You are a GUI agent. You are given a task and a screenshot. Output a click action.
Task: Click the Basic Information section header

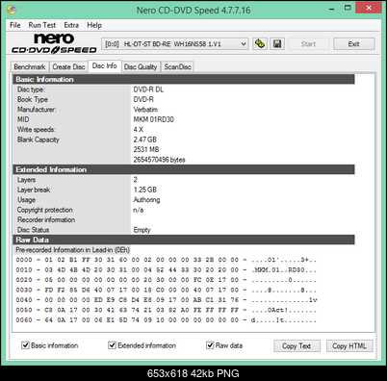184,79
